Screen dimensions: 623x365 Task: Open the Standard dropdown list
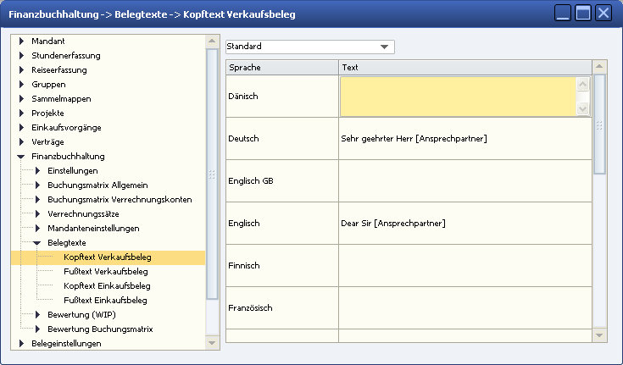pyautogui.click(x=386, y=47)
